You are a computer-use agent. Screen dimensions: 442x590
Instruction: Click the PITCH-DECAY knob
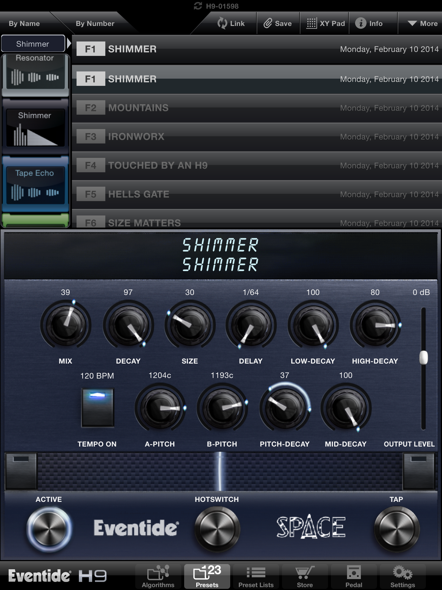point(285,408)
